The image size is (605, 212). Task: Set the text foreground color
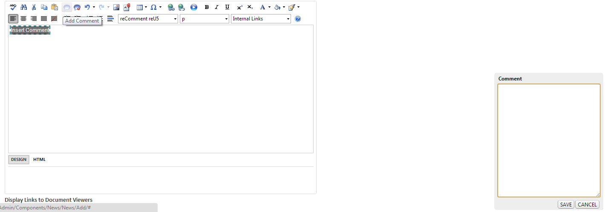(x=262, y=7)
